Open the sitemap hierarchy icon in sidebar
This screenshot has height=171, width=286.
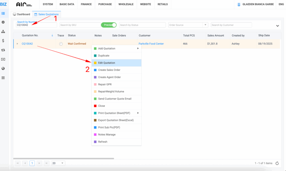pos(3,31)
